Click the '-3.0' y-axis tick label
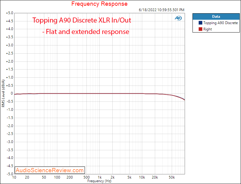 click(x=10, y=142)
